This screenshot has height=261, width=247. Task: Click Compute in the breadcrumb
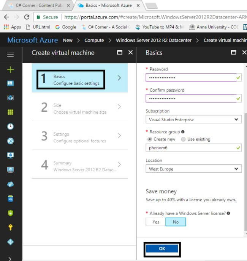tap(94, 40)
